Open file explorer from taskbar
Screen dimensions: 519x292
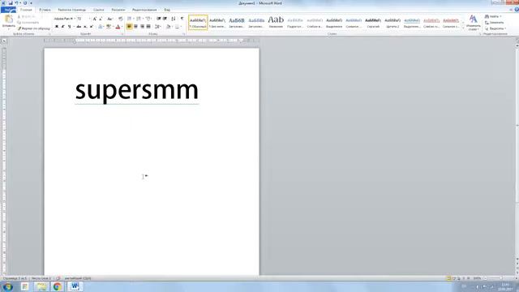point(41,286)
